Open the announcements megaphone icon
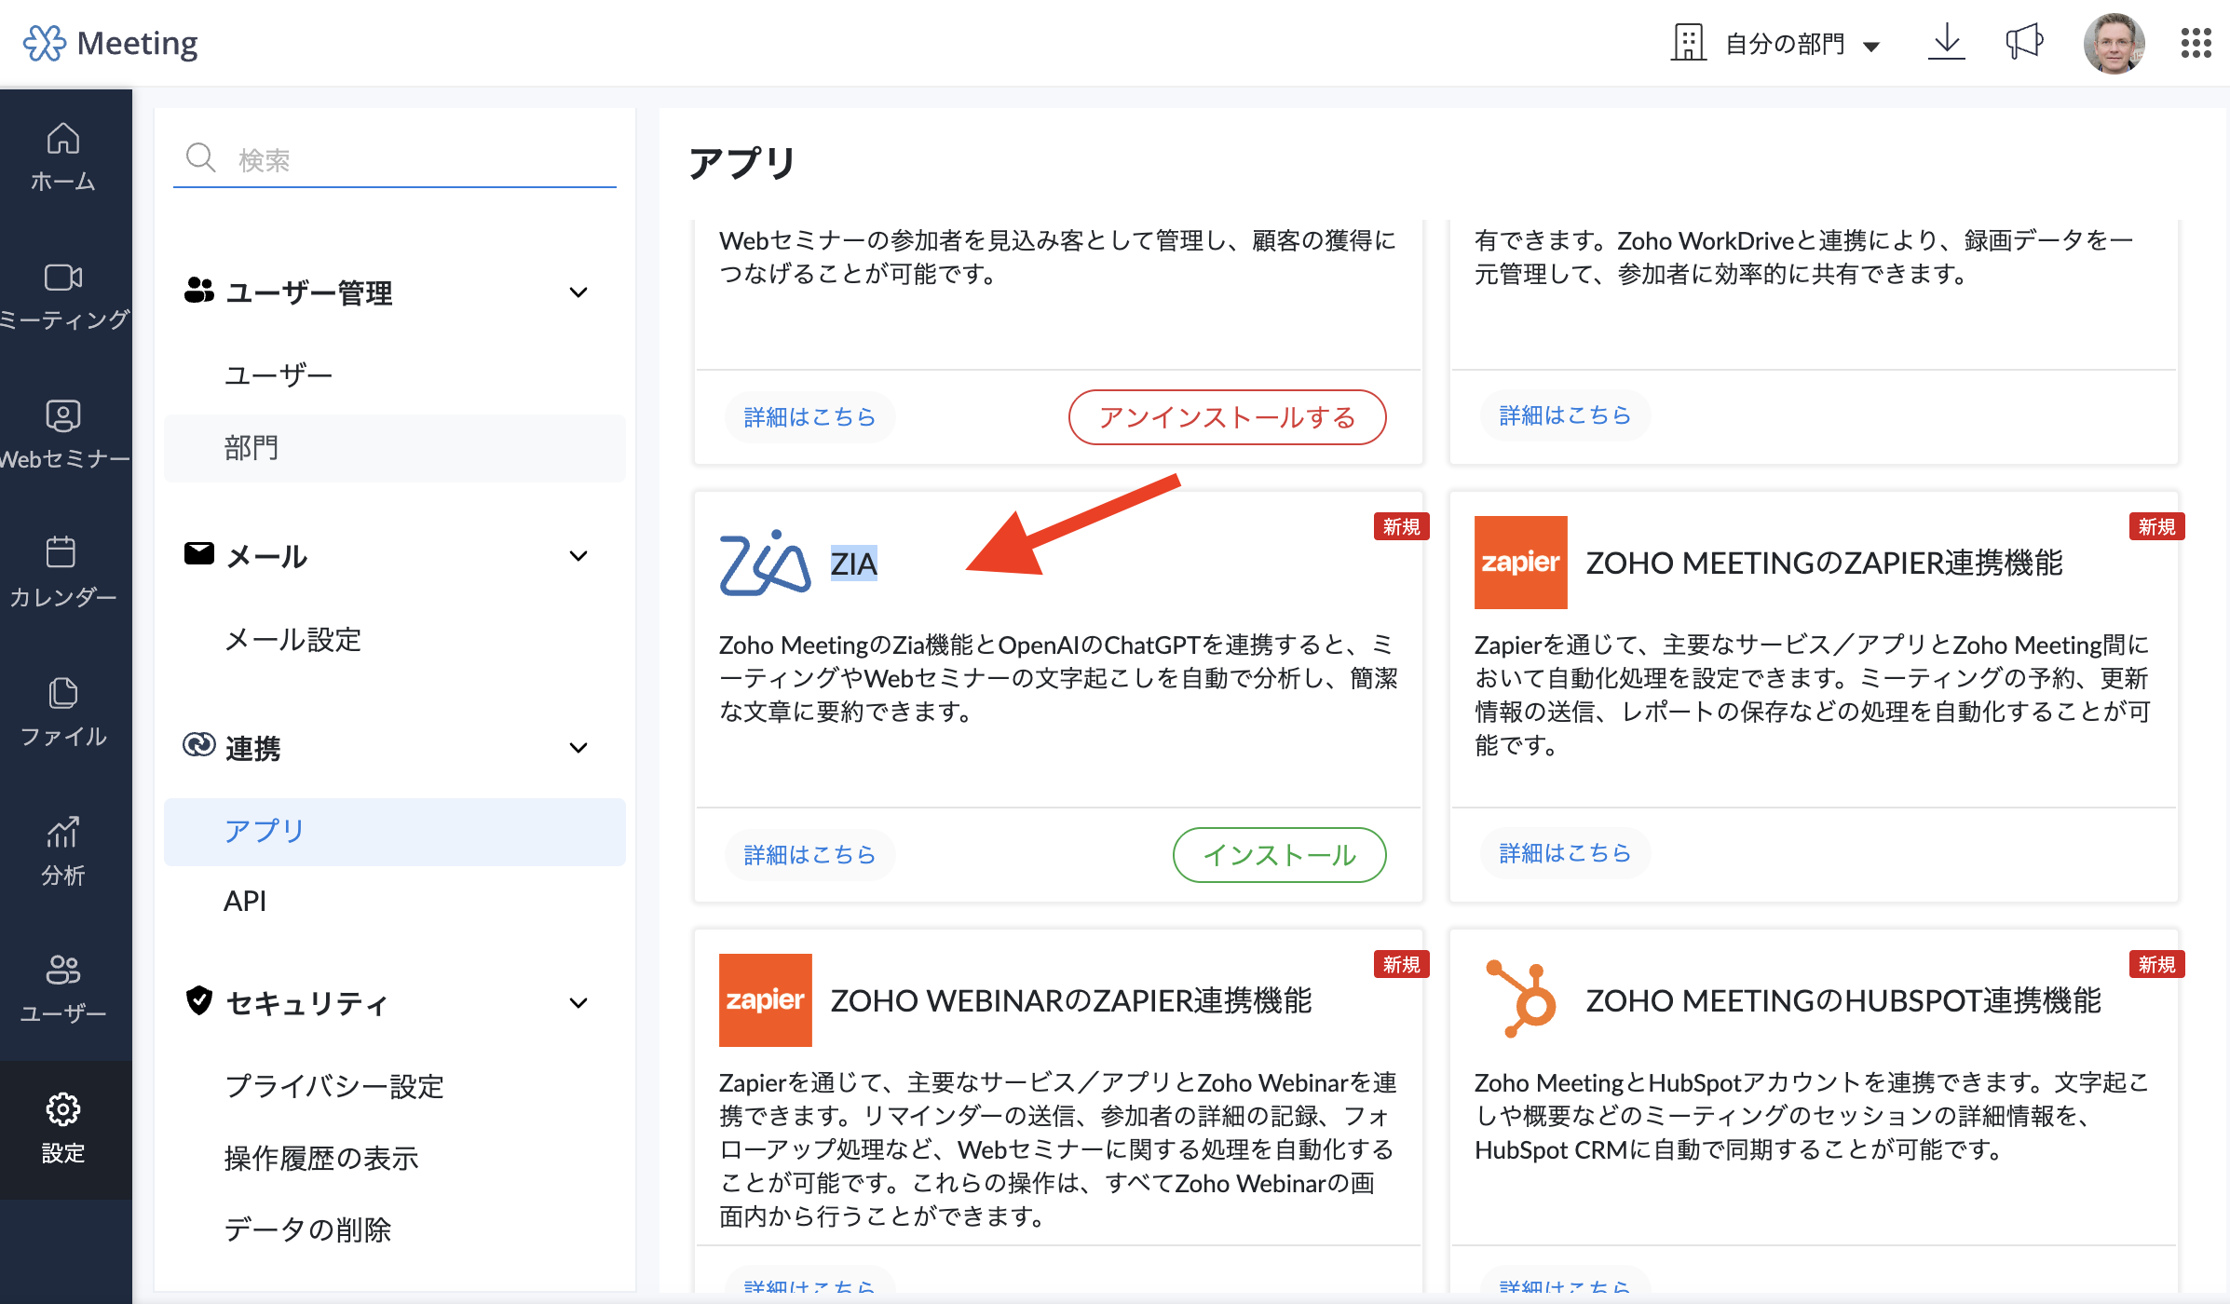The width and height of the screenshot is (2230, 1304). pos(2023,43)
